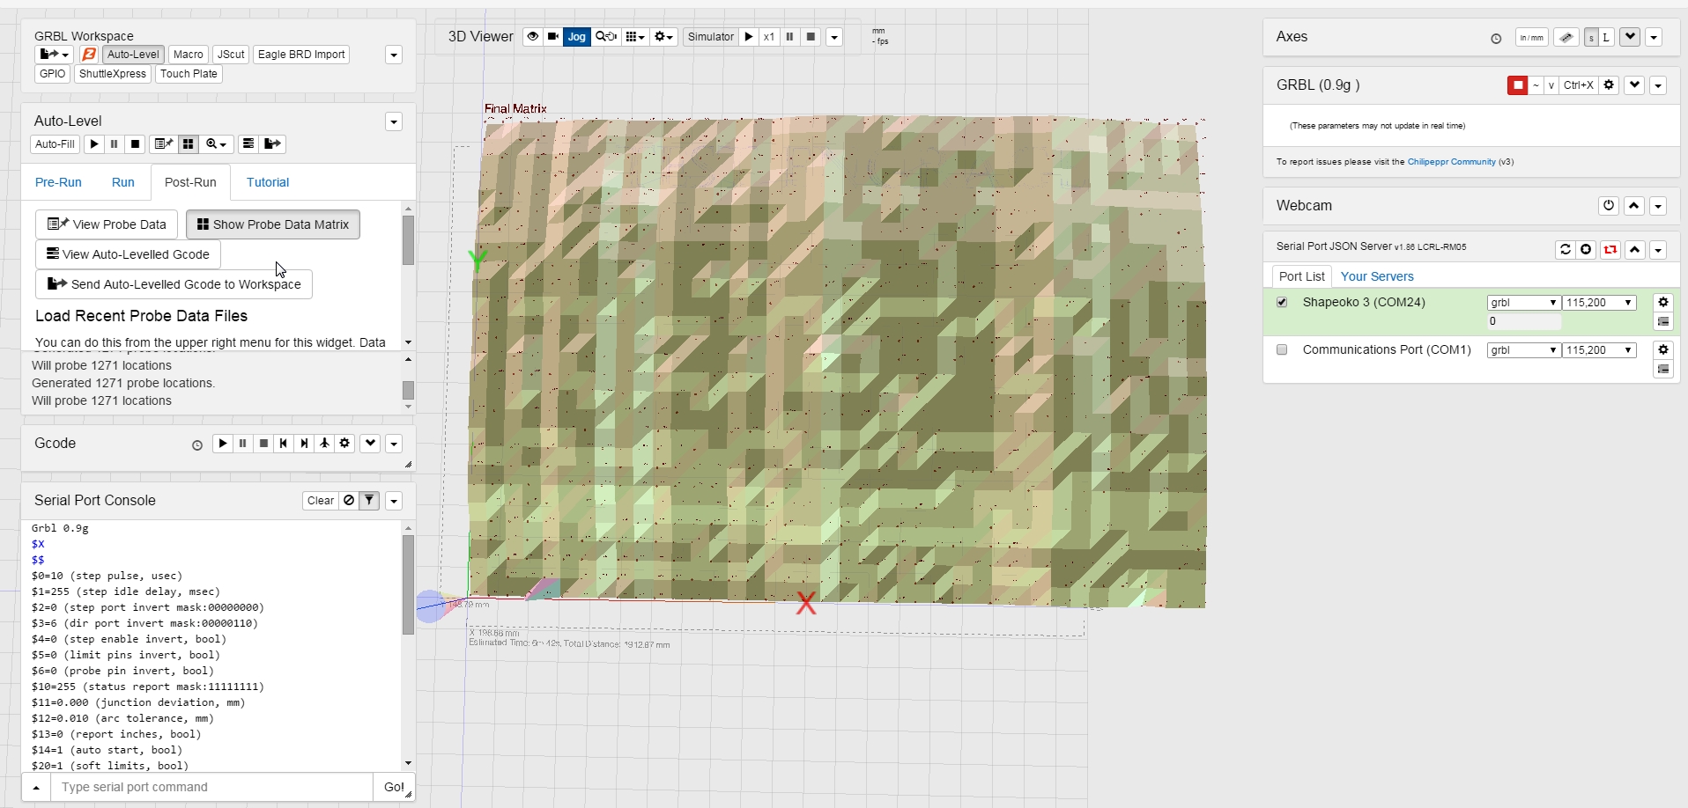
Task: Click Send Auto-Levelled Gcode to Workspace
Action: [x=174, y=284]
